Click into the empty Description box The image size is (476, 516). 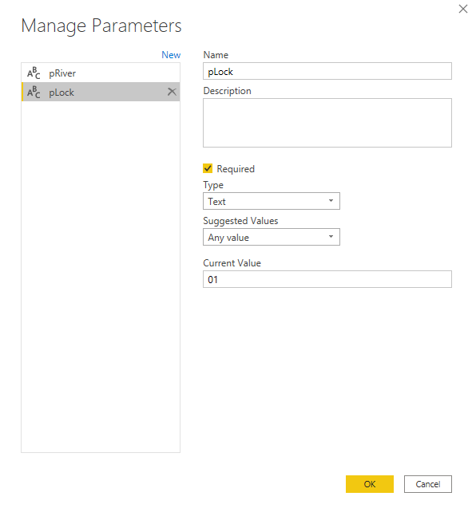[x=327, y=123]
